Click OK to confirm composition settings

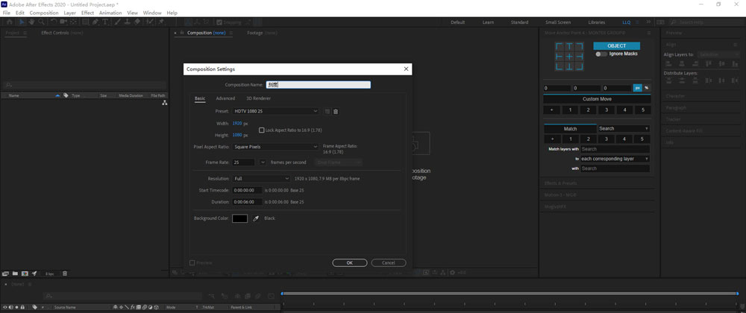coord(350,263)
